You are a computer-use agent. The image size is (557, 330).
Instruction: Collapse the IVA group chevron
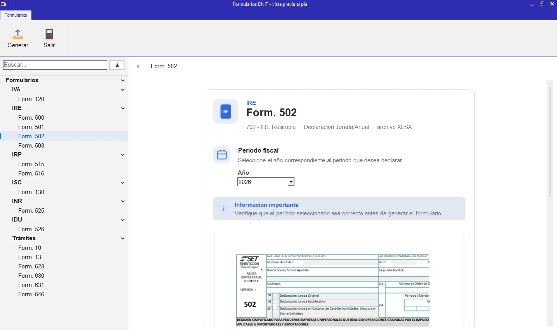coord(123,90)
